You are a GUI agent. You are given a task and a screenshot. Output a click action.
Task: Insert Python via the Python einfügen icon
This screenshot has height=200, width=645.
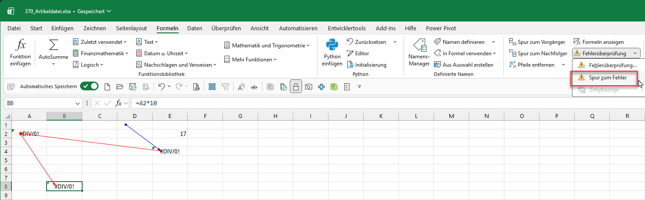point(332,46)
